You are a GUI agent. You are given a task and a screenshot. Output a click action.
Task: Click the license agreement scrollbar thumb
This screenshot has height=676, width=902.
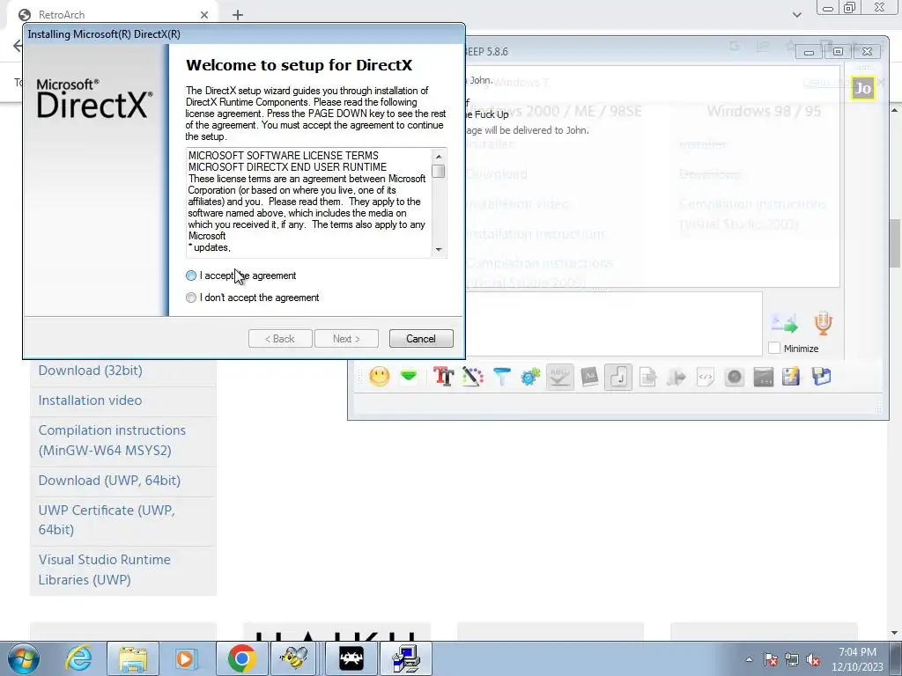pyautogui.click(x=439, y=172)
